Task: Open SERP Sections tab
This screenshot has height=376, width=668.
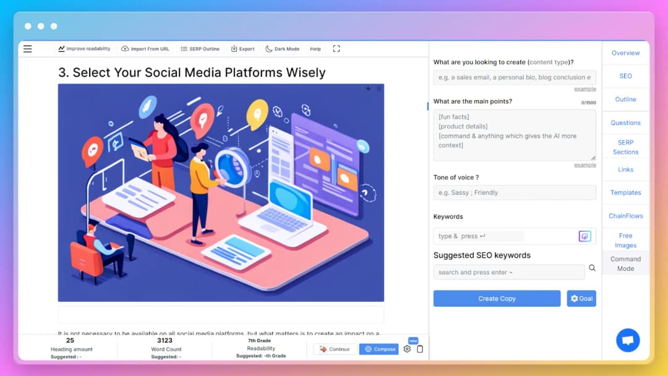Action: pyautogui.click(x=625, y=147)
